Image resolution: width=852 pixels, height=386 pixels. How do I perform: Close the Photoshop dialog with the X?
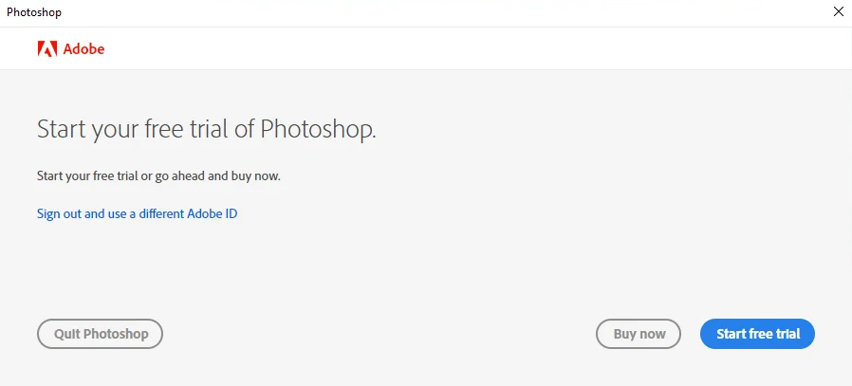[x=839, y=11]
